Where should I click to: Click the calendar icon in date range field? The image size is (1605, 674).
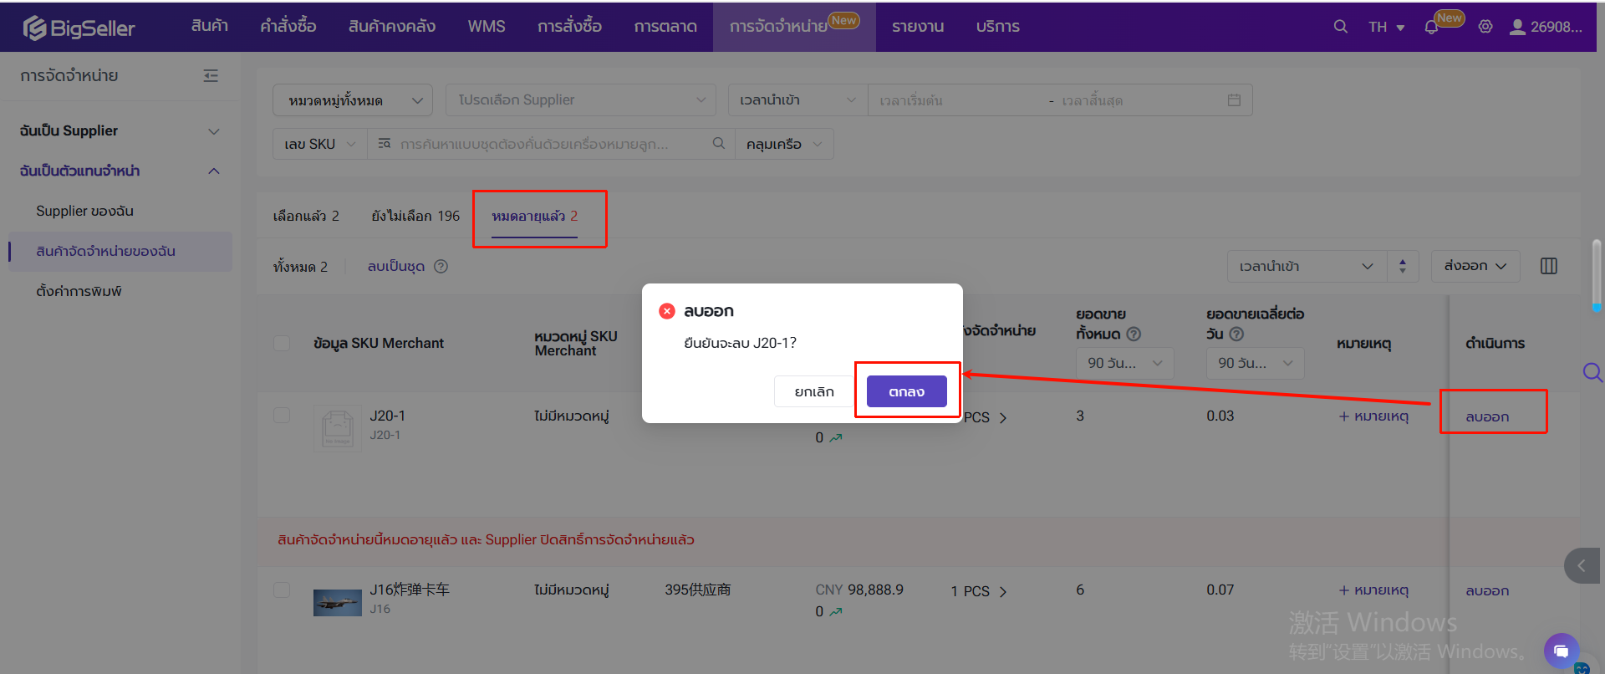(1234, 100)
